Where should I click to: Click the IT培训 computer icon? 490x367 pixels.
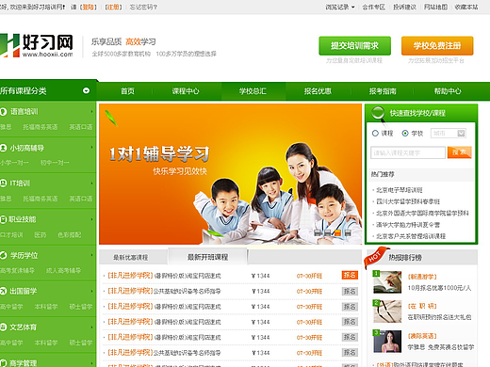(3, 183)
